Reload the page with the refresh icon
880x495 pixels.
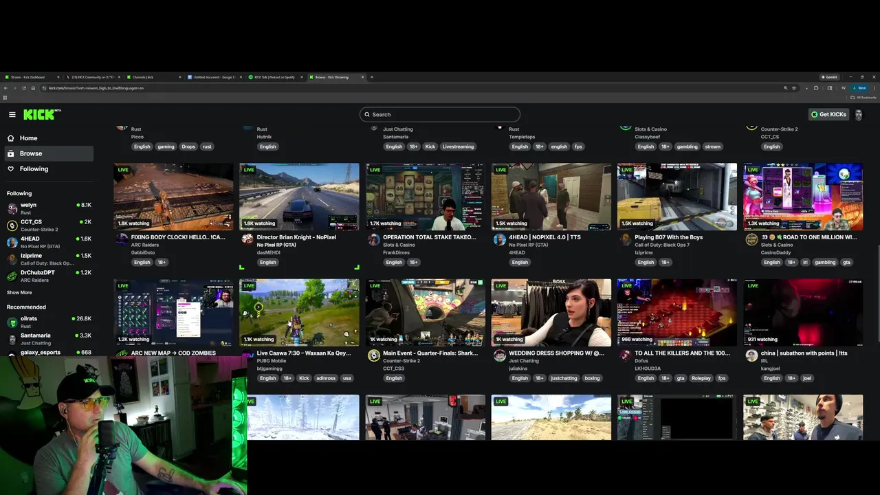pos(24,88)
